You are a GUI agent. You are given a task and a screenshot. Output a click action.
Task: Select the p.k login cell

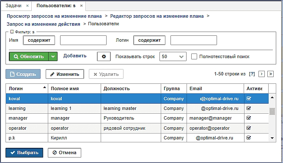pyautogui.click(x=27, y=138)
